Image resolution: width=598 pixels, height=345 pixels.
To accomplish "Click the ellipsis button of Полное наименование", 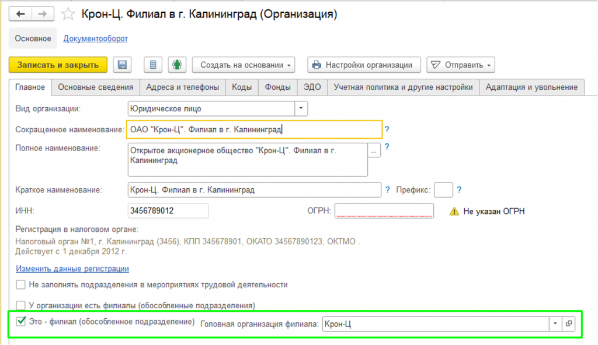I will tap(374, 151).
